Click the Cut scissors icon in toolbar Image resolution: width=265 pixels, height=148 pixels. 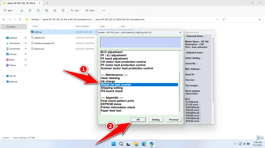[22, 11]
